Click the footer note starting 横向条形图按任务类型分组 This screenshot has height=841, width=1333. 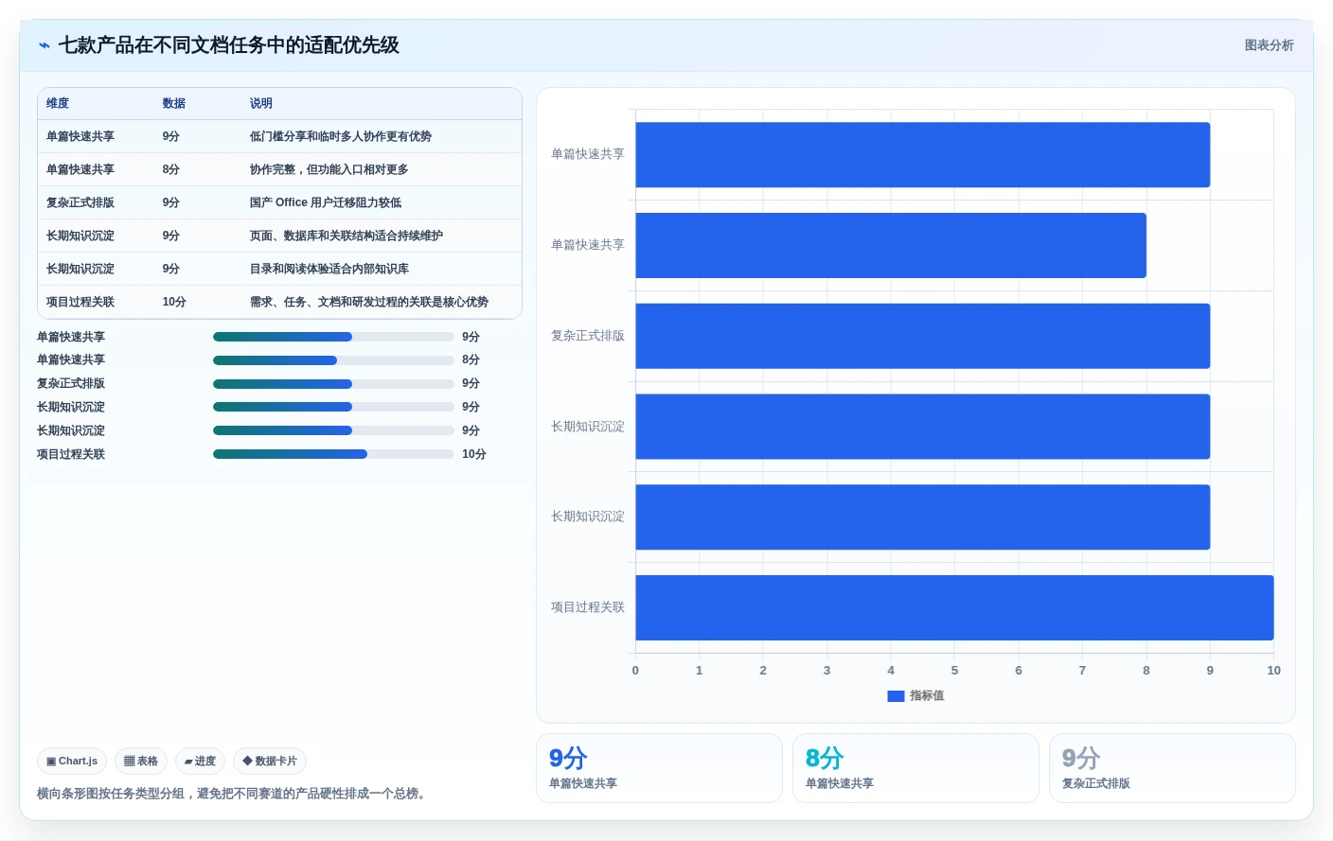(234, 794)
